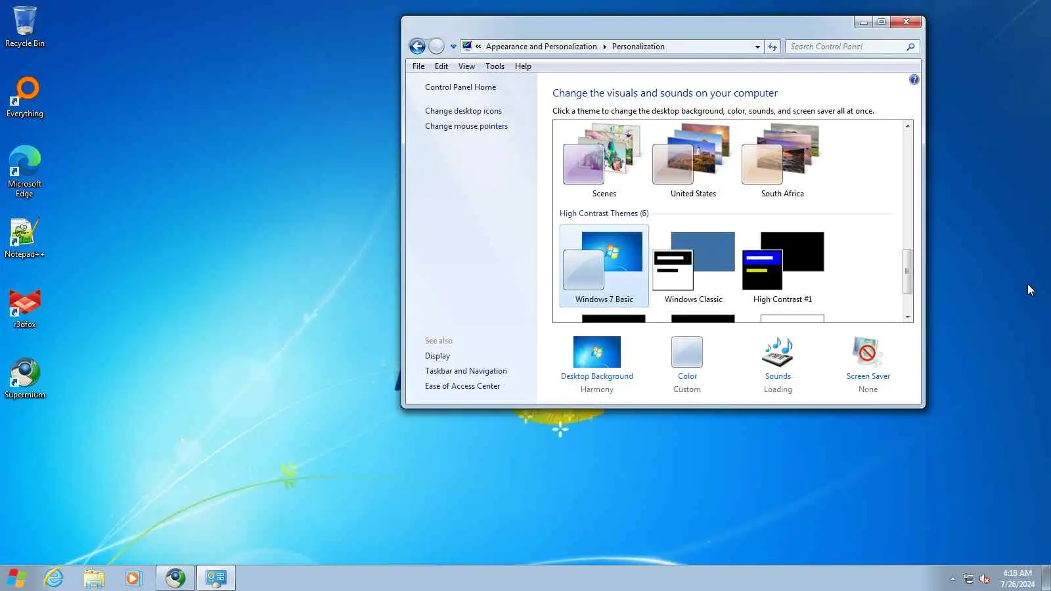The height and width of the screenshot is (591, 1051).
Task: Select the Windows Classic theme
Action: tap(693, 266)
